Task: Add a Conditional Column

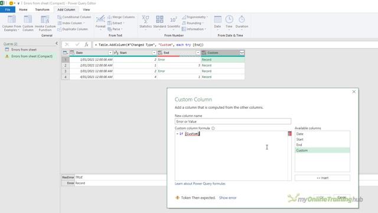Action: click(x=74, y=17)
